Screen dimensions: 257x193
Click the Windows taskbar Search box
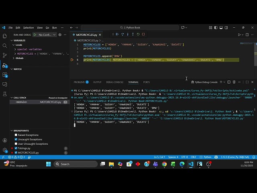[x=75, y=164]
